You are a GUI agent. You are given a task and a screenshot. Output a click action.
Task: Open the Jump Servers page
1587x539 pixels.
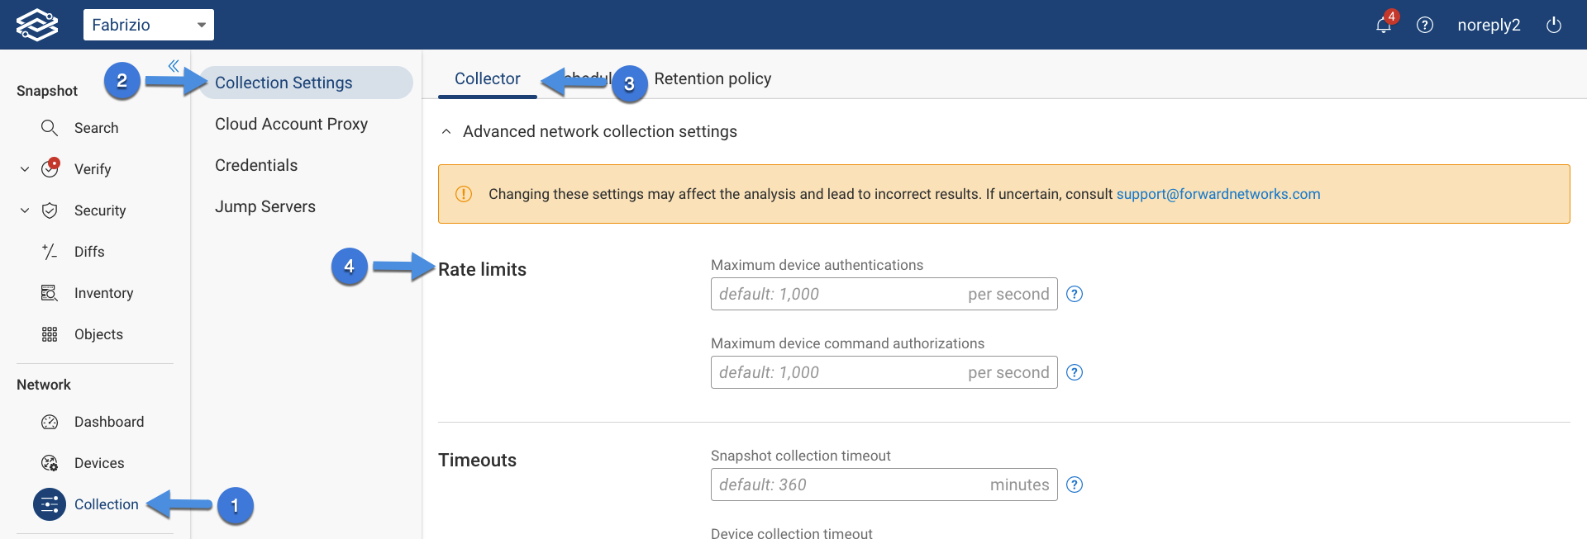point(265,206)
